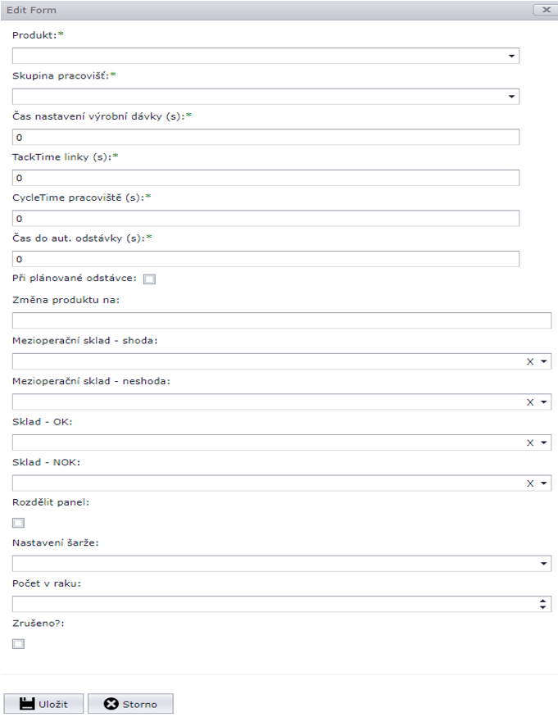Clear the Sklad - NOK selection (X)
This screenshot has width=558, height=726.
(529, 483)
